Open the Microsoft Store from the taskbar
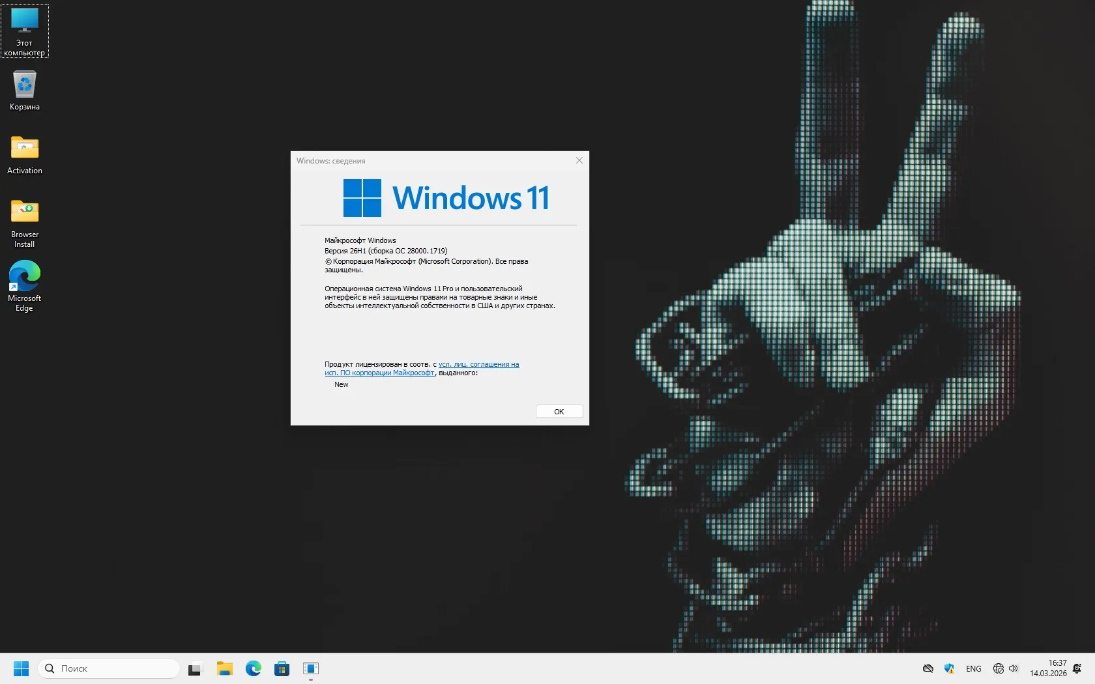1095x684 pixels. [282, 668]
